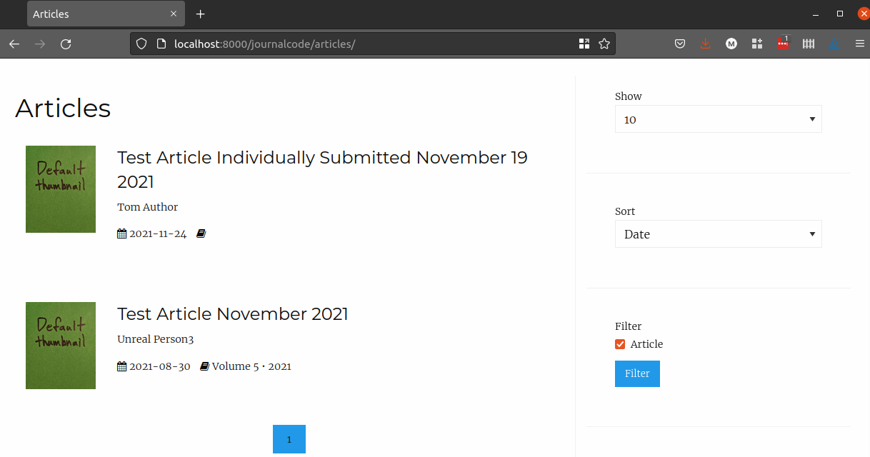Save the page to Pocket

680,44
